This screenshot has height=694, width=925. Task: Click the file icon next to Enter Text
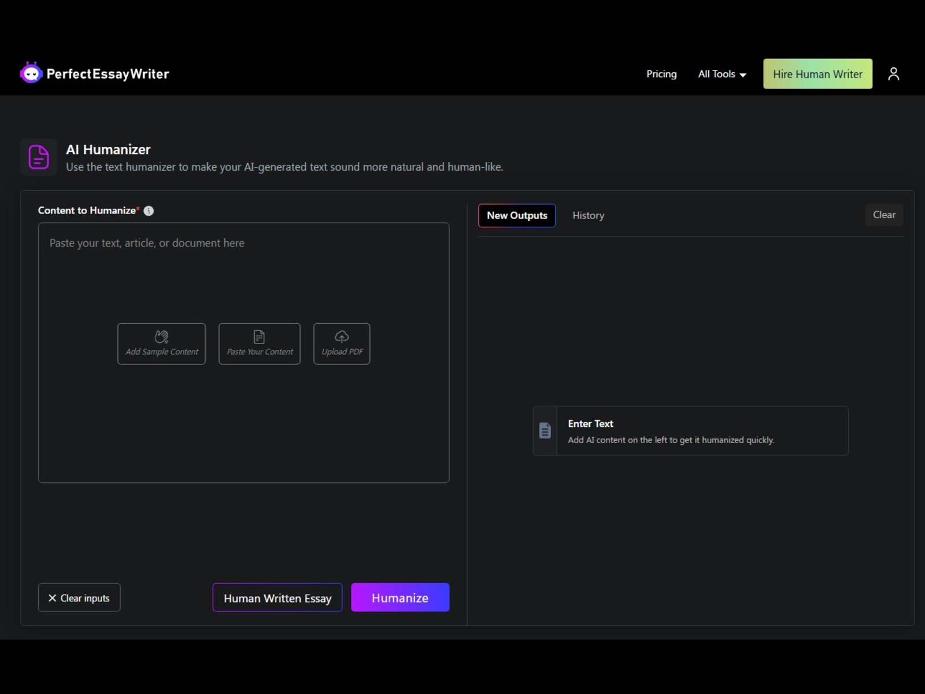544,430
